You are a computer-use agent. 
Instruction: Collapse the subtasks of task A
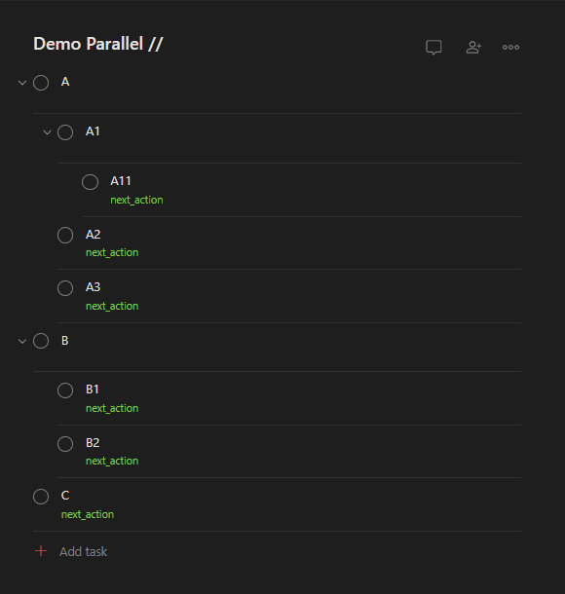coord(22,83)
